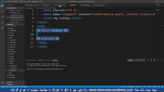This screenshot has width=164, height=92.
Task: Create a new terminal with the plus icon
Action: [148, 60]
